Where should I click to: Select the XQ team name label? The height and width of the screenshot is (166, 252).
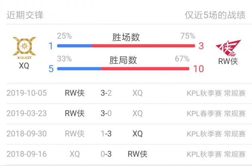pyautogui.click(x=24, y=66)
